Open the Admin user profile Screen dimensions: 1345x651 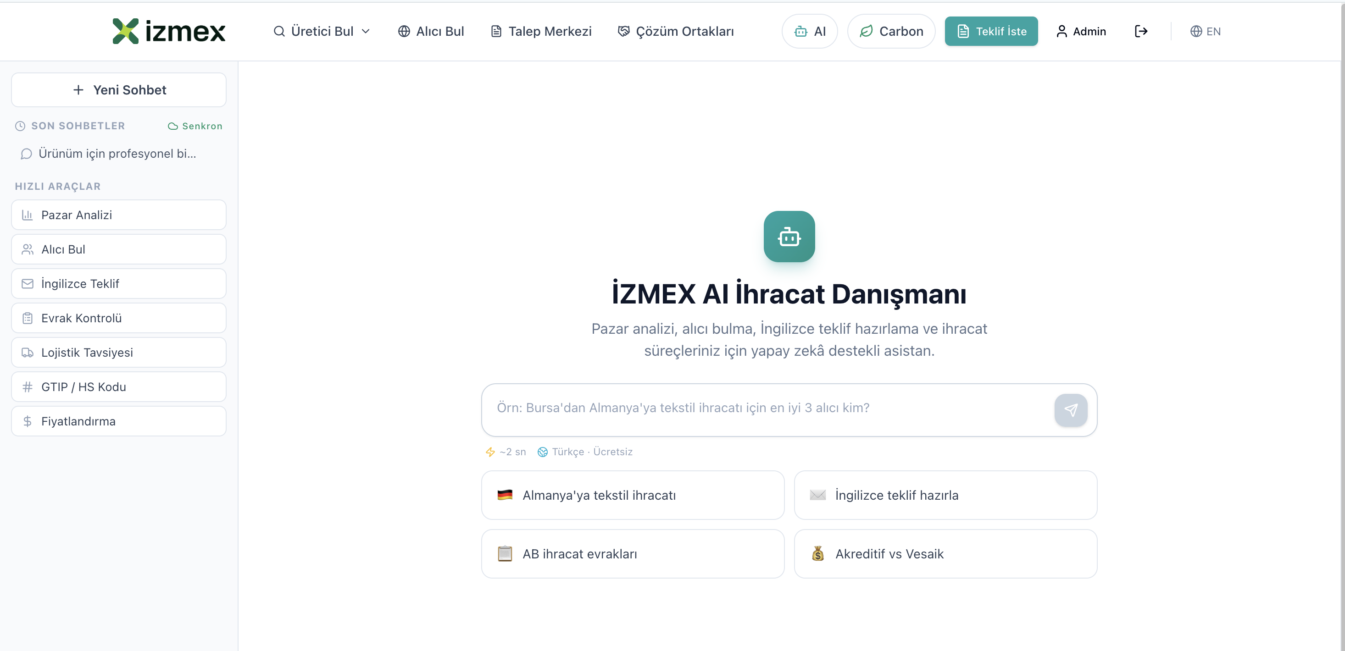pos(1081,31)
